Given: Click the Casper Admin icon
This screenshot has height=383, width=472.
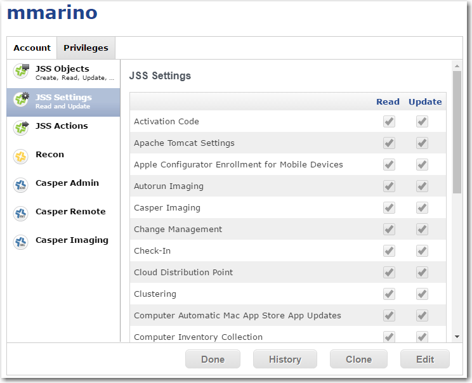Looking at the screenshot, I should tap(20, 185).
